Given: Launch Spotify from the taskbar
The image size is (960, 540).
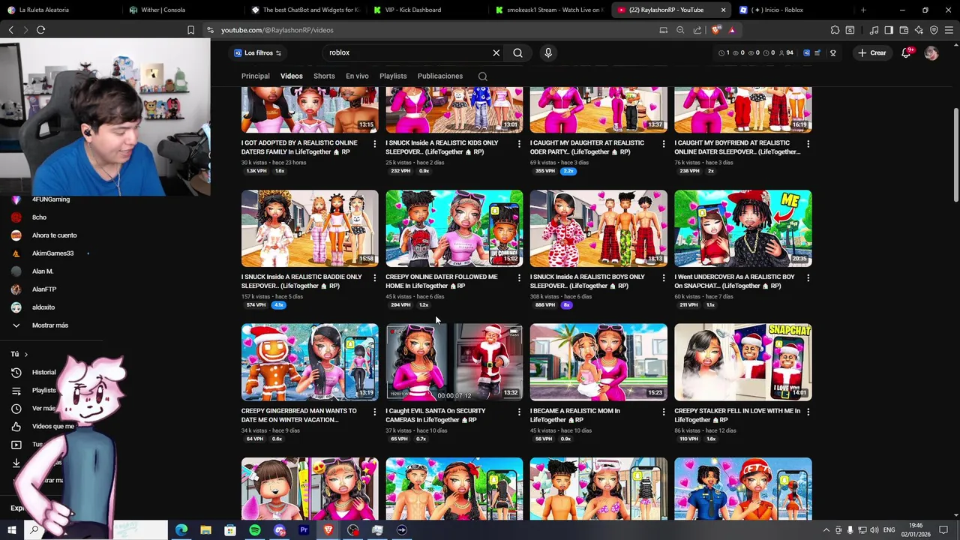Looking at the screenshot, I should pyautogui.click(x=255, y=530).
